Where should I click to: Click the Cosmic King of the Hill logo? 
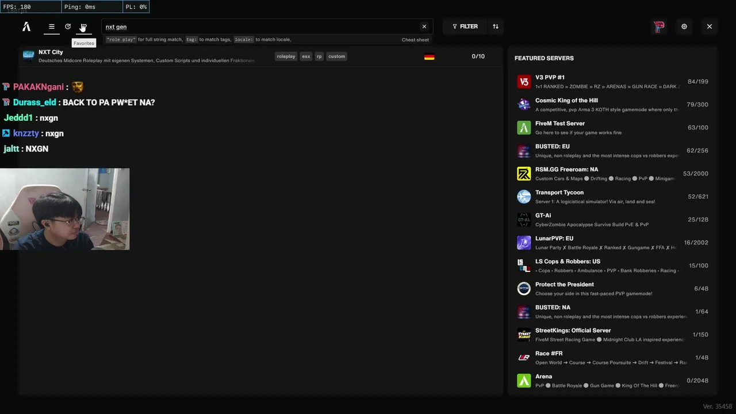coord(524,105)
